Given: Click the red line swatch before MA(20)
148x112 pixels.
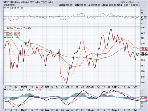Looking at the screenshot, I should tap(5, 33).
